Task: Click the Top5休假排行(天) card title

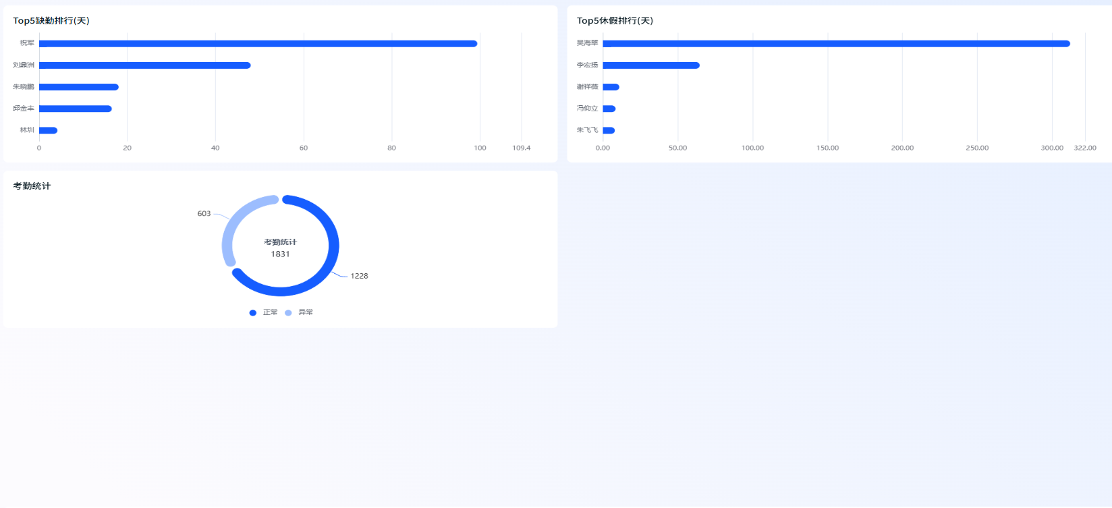Action: pyautogui.click(x=615, y=21)
